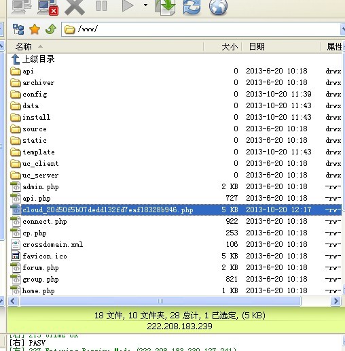Select the template folder
Viewport: 345px width, 351px height.
tap(175, 152)
